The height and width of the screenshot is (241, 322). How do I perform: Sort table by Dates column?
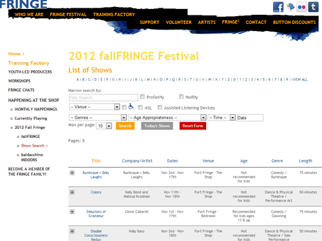point(173,160)
